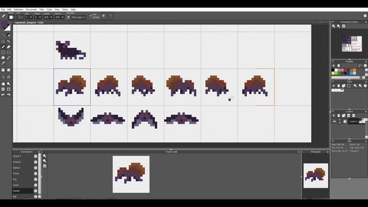Viewport: 368px width, 207px height.
Task: Duplicate layer icon in Layers panel
Action: [344, 116]
